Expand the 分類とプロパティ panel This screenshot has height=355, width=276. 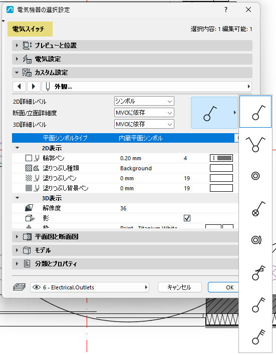17,264
